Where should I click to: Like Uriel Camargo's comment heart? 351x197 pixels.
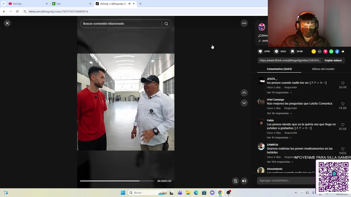[343, 104]
